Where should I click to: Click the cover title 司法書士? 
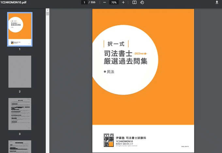pos(118,54)
